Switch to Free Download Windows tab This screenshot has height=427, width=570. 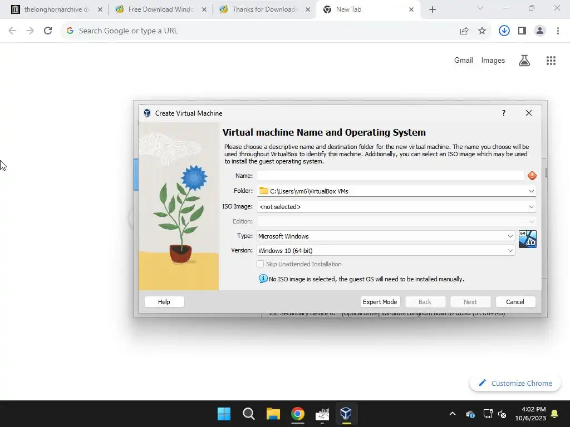click(160, 9)
